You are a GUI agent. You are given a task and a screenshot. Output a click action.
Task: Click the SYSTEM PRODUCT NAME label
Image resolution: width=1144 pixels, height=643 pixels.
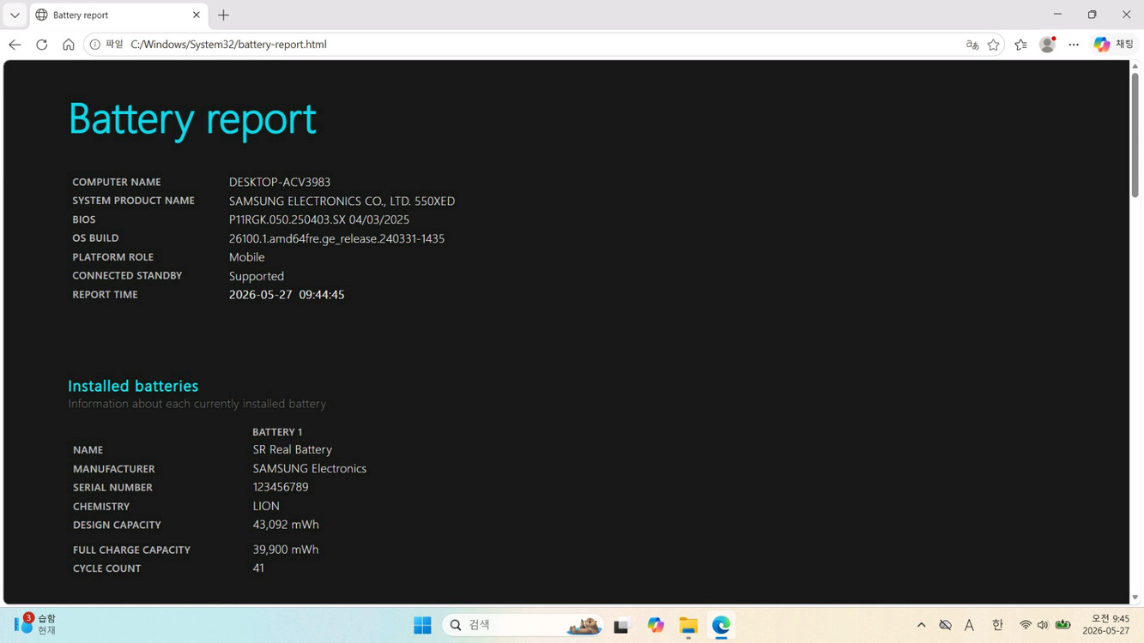point(133,201)
